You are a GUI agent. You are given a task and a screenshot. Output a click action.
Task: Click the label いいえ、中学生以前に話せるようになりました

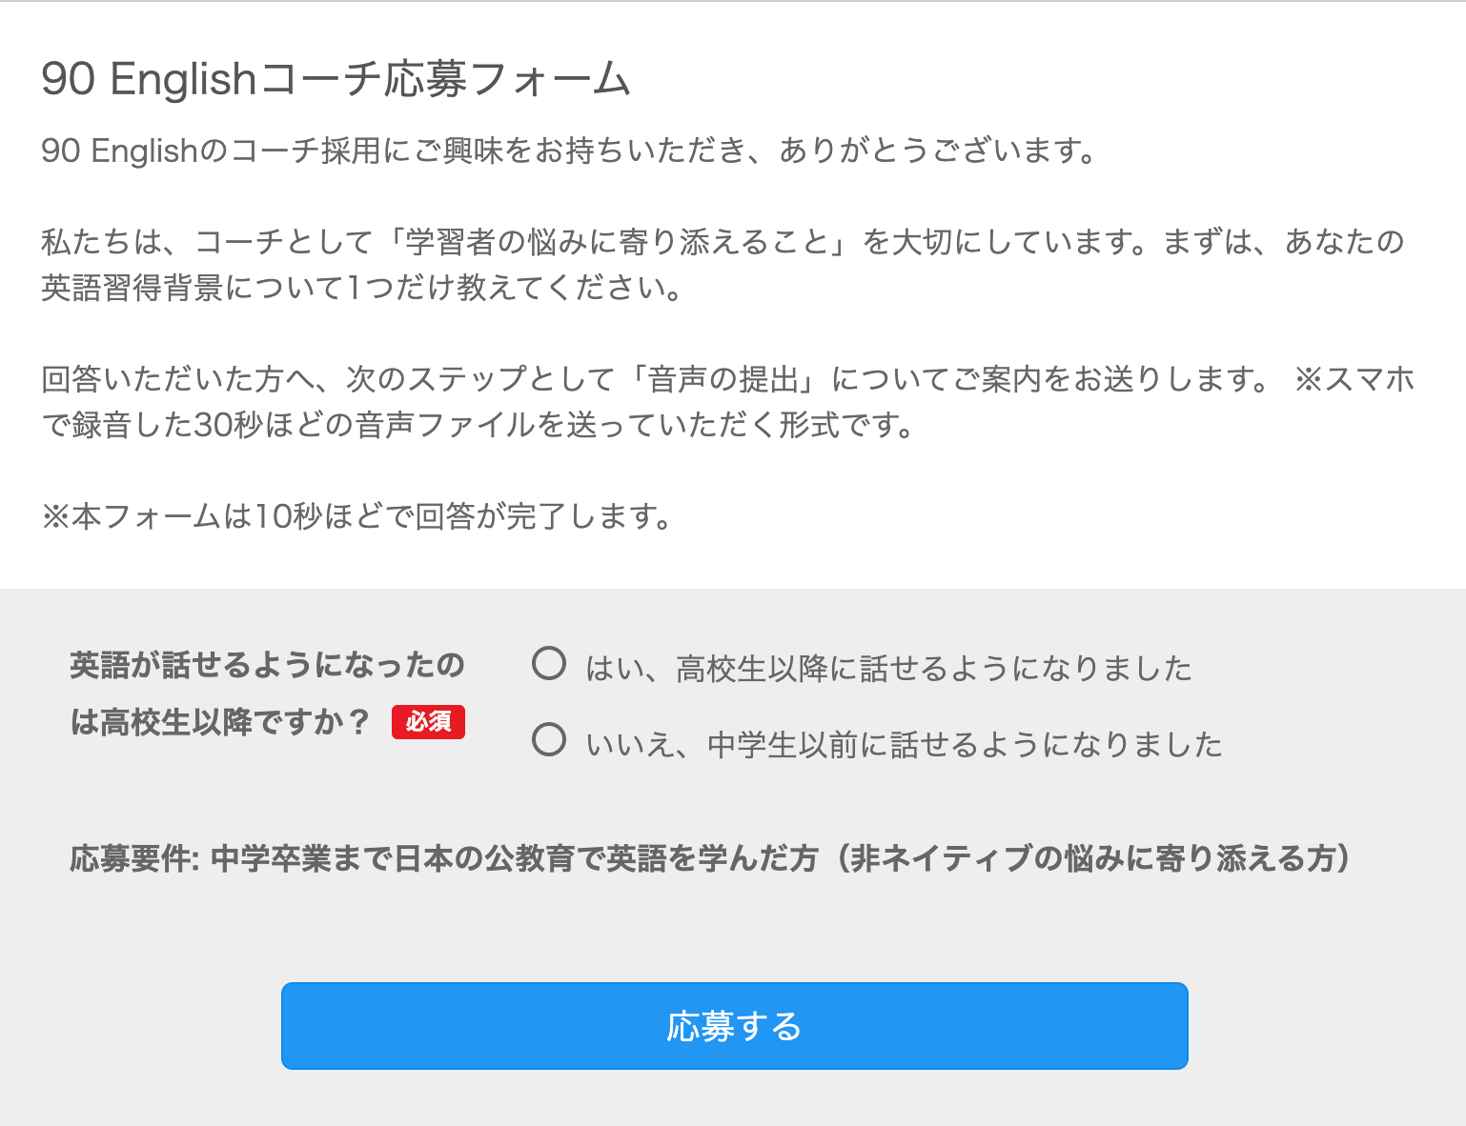coord(904,744)
